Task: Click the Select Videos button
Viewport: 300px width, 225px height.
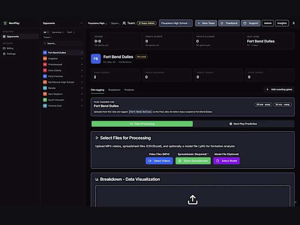Action: [x=159, y=161]
